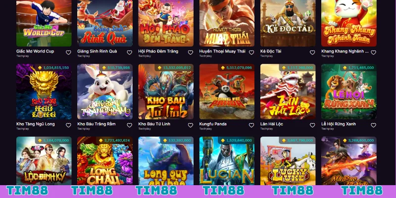Viewport: 396px width, 198px height.
Task: Click the Kho Báu Tứ Linh title link
Action: (x=154, y=124)
